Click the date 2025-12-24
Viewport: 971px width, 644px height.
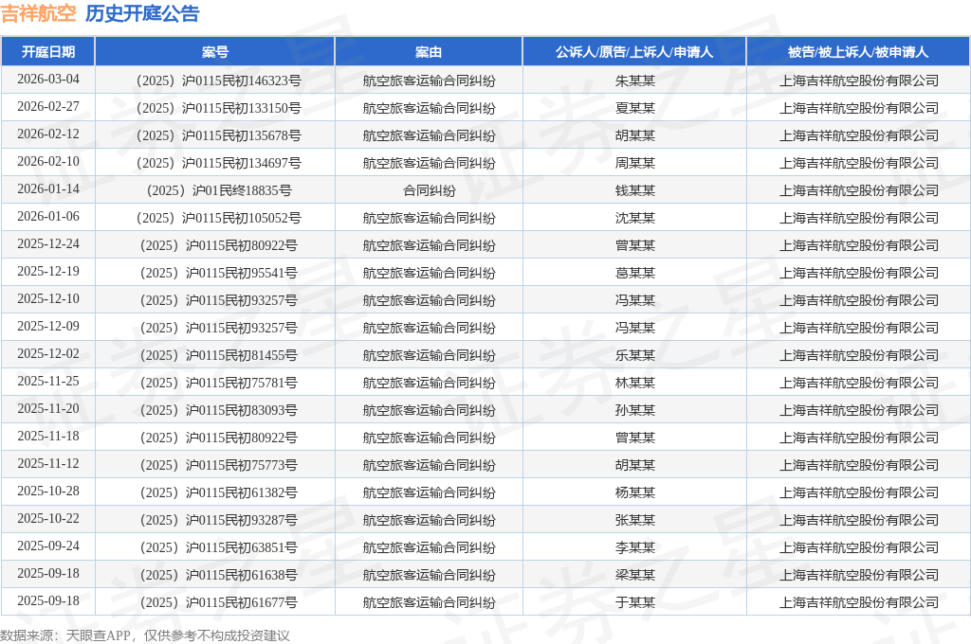[x=48, y=243]
